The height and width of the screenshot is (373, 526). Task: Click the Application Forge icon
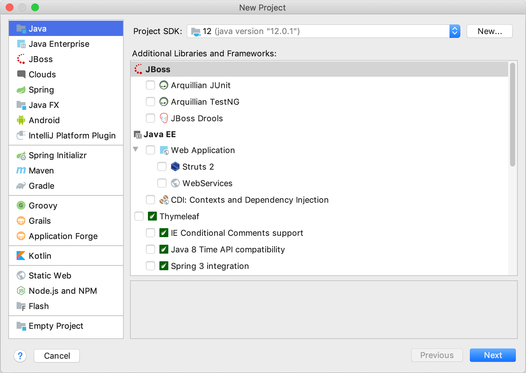pyautogui.click(x=21, y=236)
